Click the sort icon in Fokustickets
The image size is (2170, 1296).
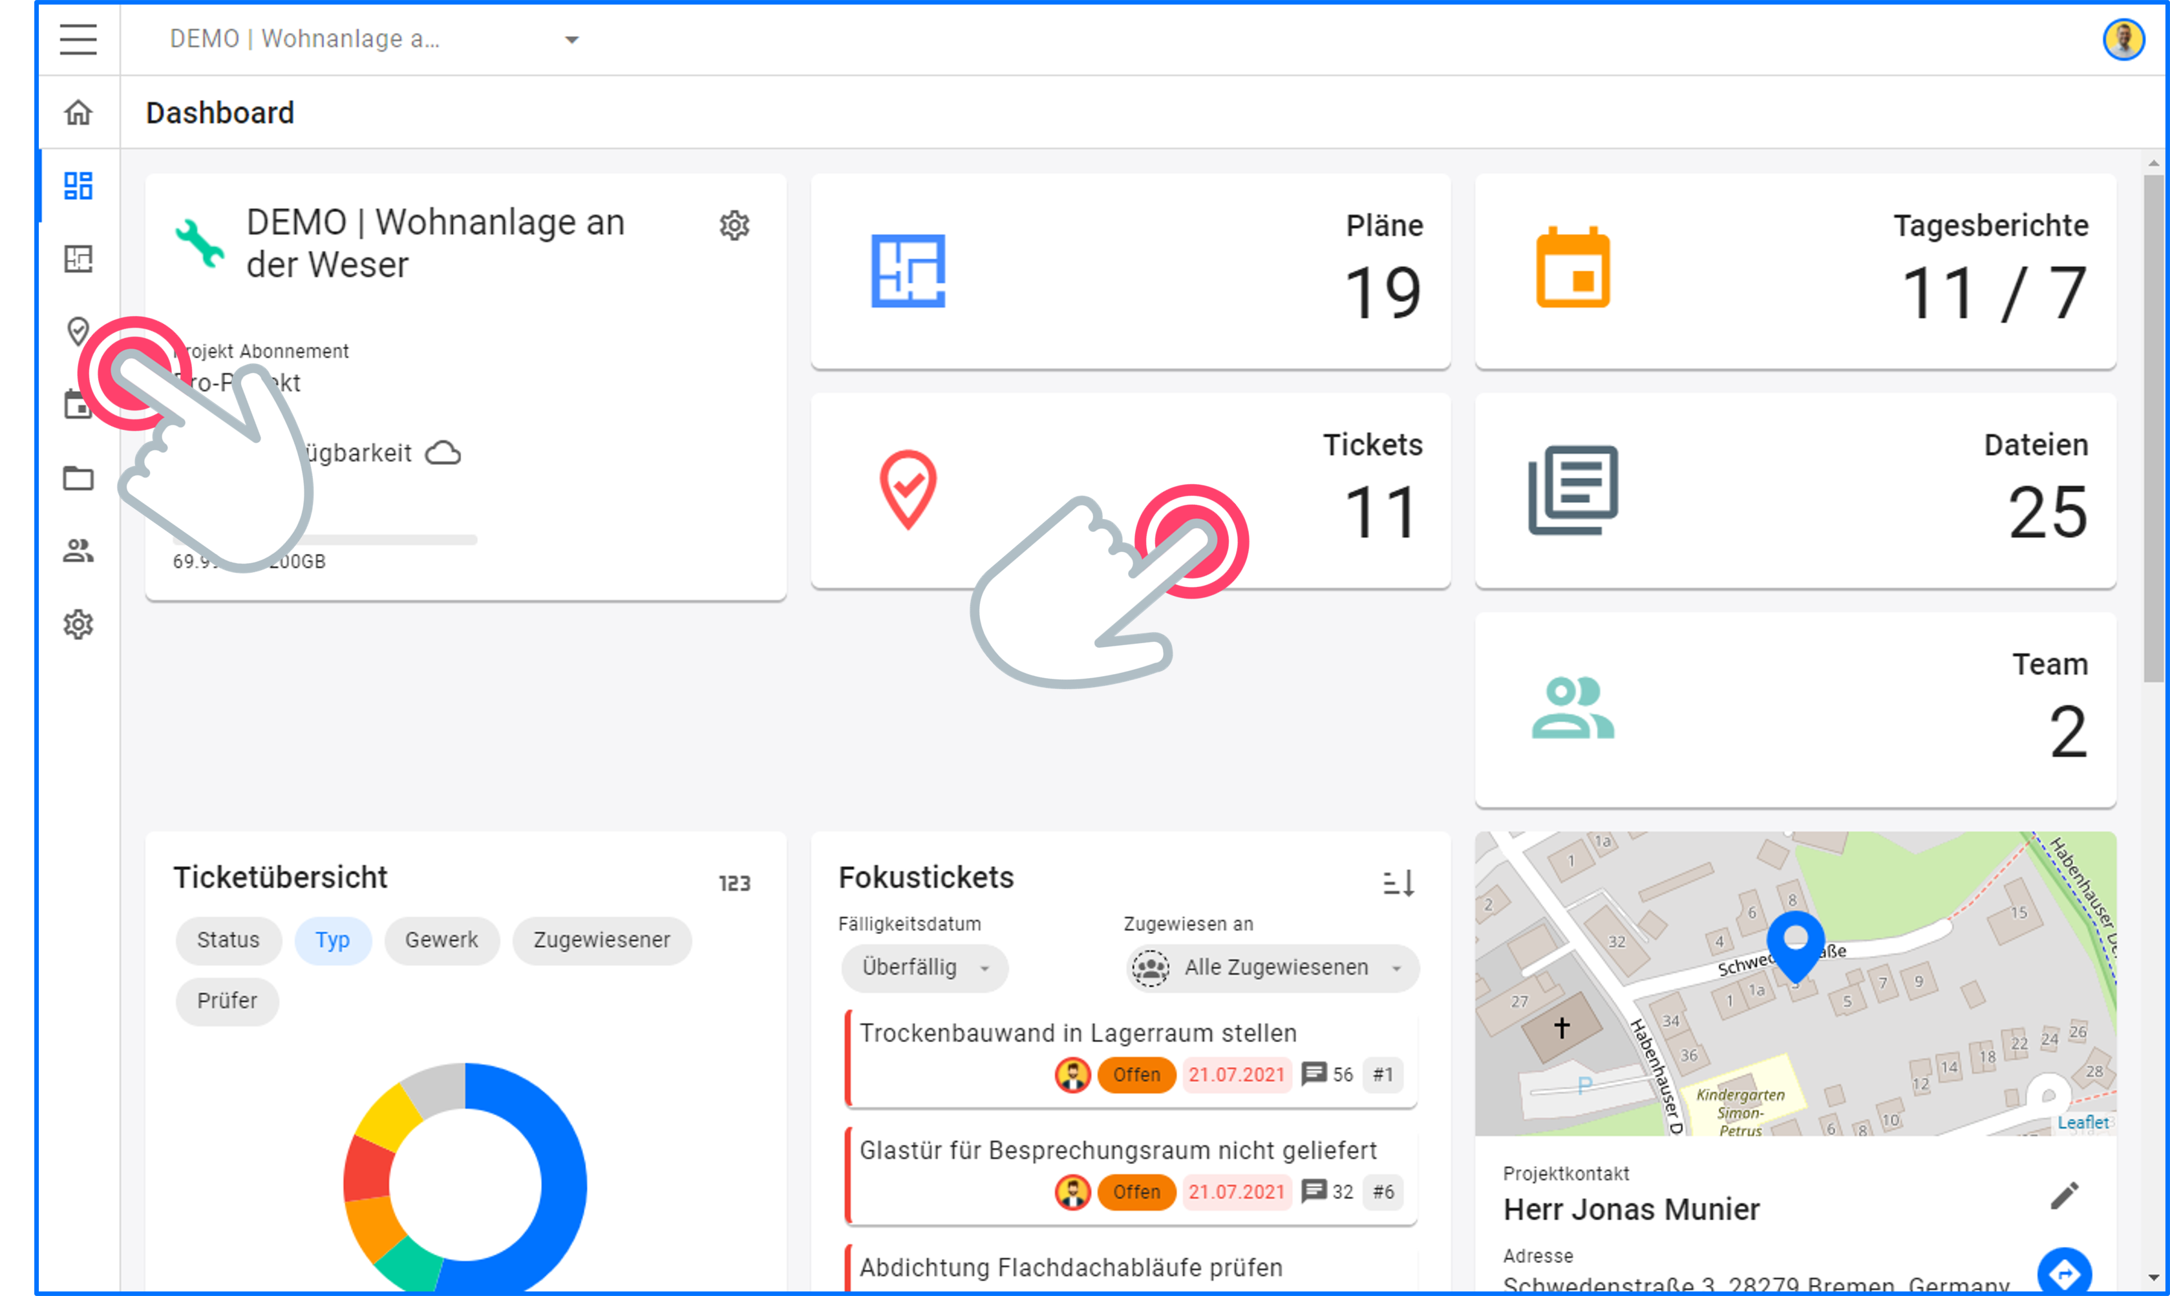click(1398, 882)
